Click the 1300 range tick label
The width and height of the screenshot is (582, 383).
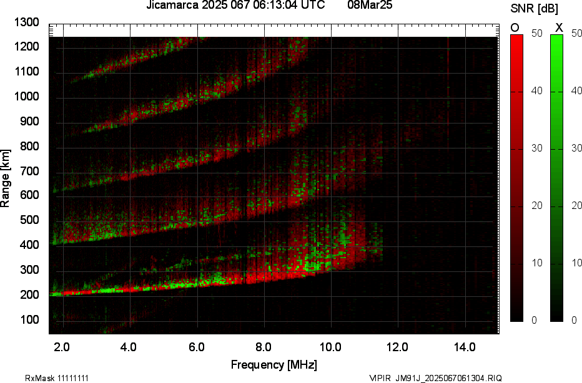[x=27, y=22]
